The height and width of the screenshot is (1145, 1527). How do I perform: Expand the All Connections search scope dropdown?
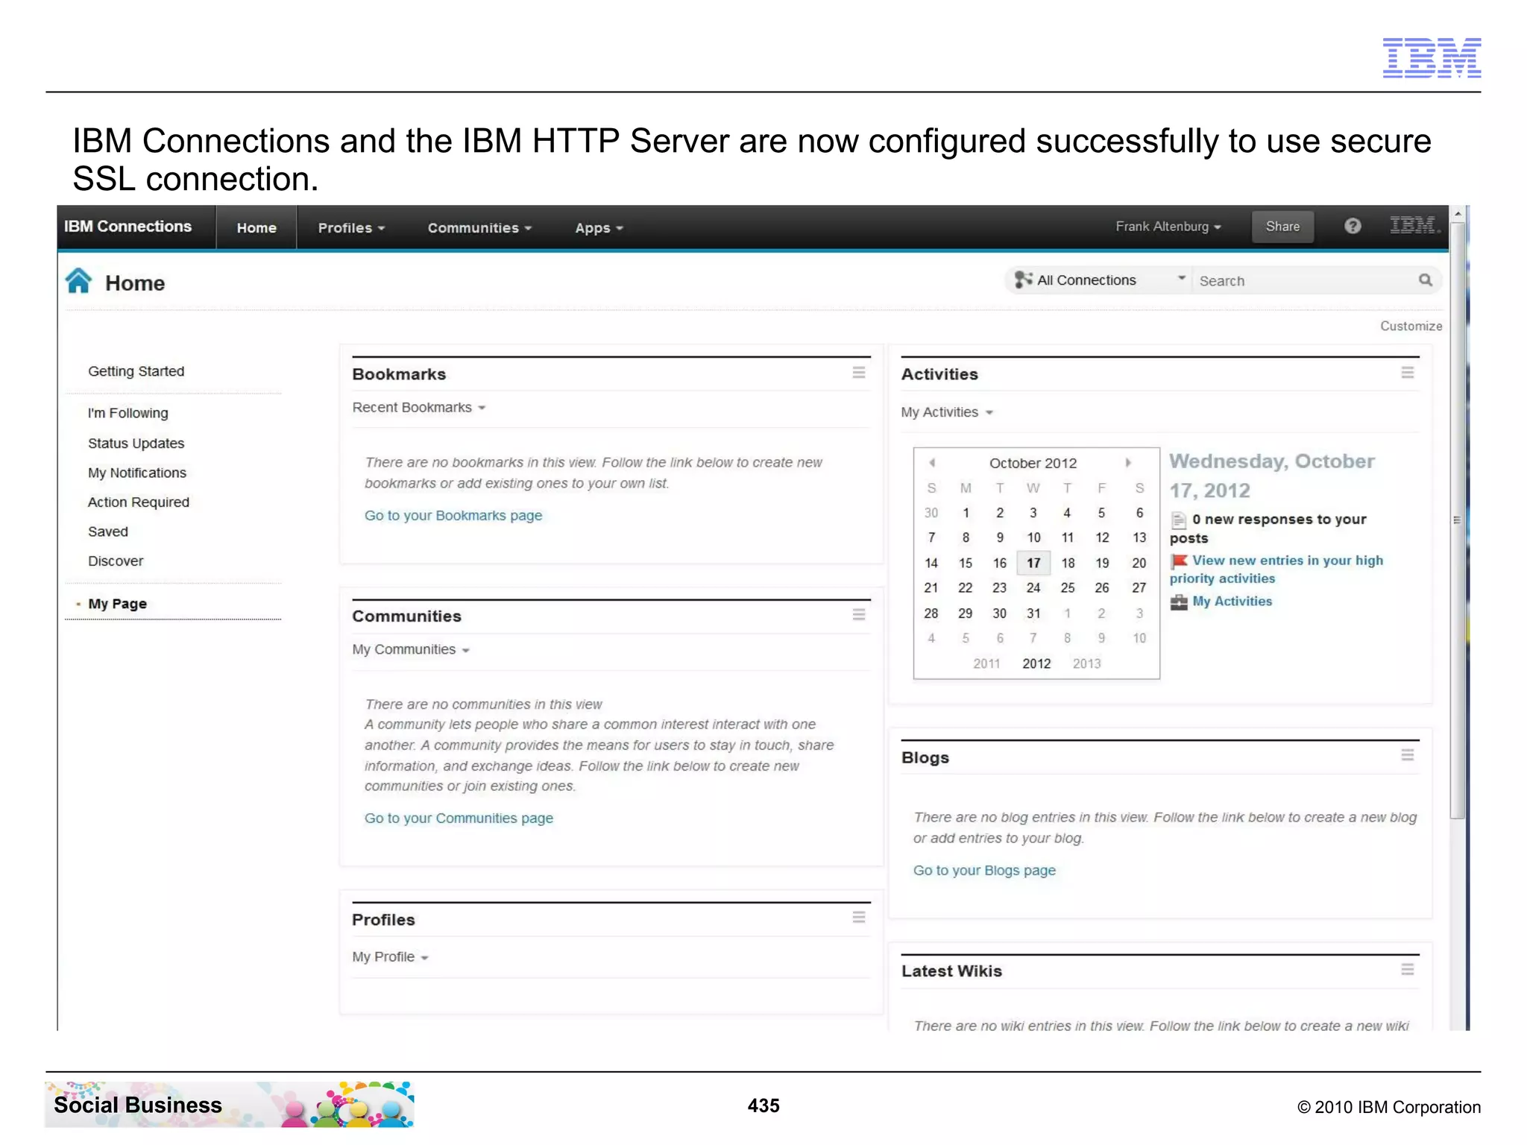point(1181,278)
